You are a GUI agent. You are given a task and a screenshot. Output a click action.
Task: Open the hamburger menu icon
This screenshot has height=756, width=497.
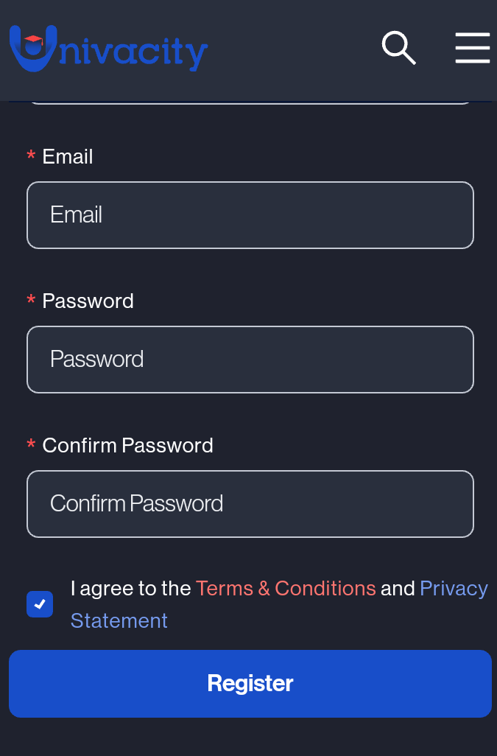click(473, 48)
